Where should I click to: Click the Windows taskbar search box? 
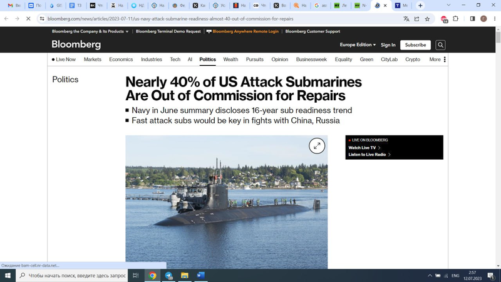[71, 275]
